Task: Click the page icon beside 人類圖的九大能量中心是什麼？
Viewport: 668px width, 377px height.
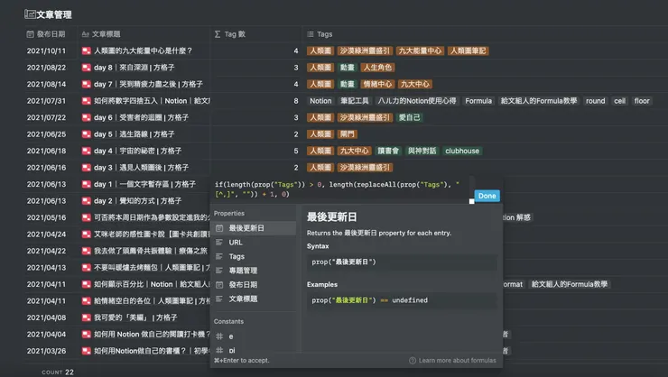Action: (87, 51)
